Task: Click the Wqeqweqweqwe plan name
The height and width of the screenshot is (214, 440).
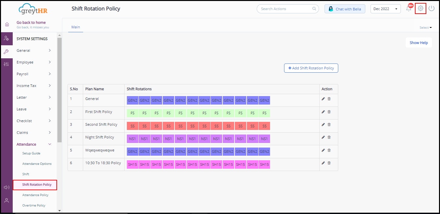Action: click(100, 150)
